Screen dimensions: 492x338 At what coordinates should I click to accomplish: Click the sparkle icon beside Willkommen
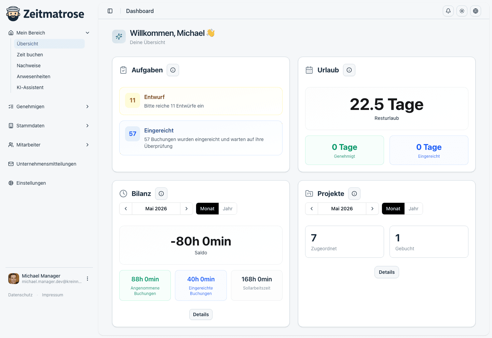(119, 37)
